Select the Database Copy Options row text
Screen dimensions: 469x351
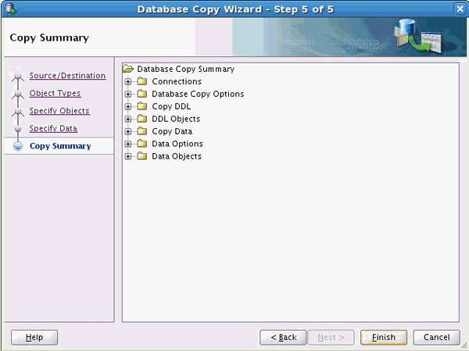(x=198, y=94)
